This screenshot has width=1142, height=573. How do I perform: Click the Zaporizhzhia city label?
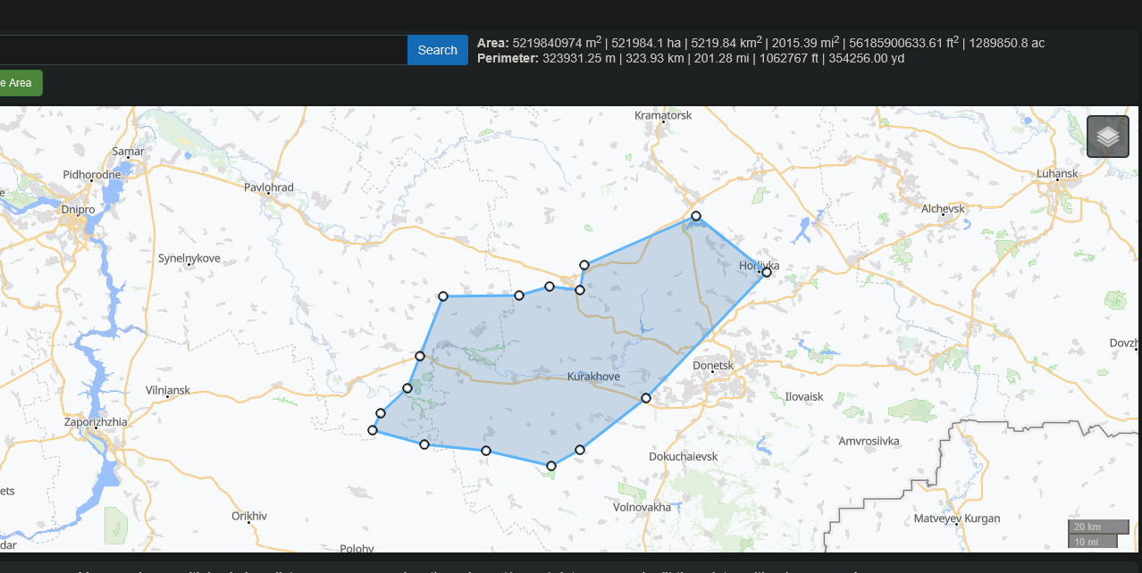click(96, 421)
